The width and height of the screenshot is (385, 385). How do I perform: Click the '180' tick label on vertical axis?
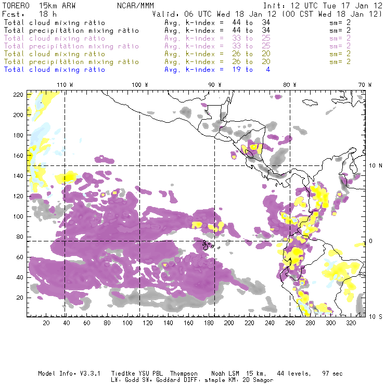pos(18,135)
